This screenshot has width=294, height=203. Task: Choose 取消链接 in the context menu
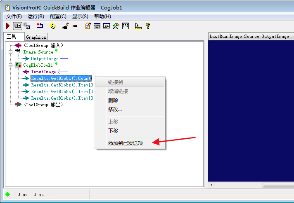(130, 91)
